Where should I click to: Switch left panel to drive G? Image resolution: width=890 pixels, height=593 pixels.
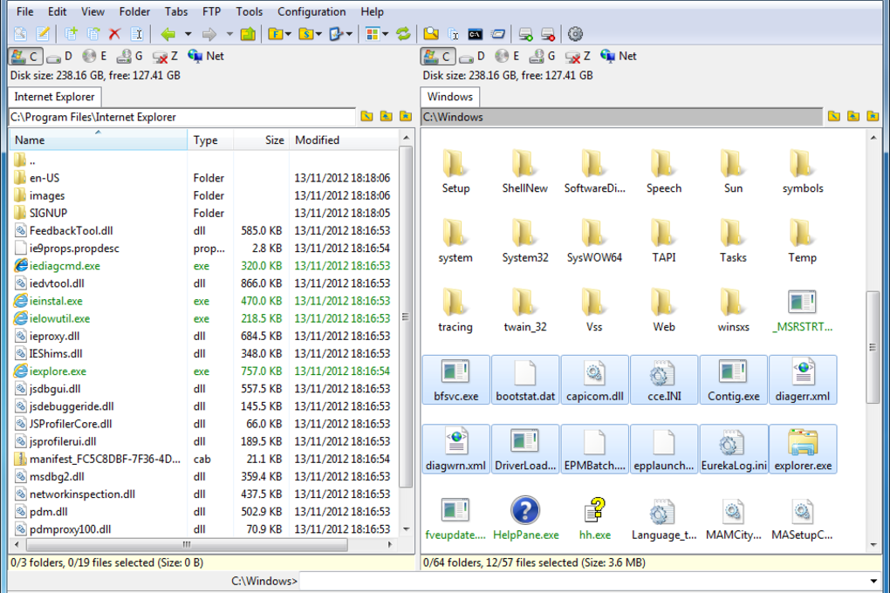point(129,56)
